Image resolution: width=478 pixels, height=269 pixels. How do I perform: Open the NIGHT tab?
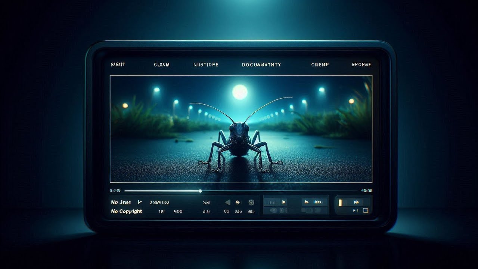[x=118, y=65]
